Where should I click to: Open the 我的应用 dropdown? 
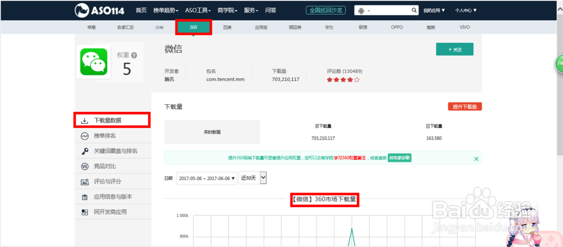pyautogui.click(x=434, y=11)
